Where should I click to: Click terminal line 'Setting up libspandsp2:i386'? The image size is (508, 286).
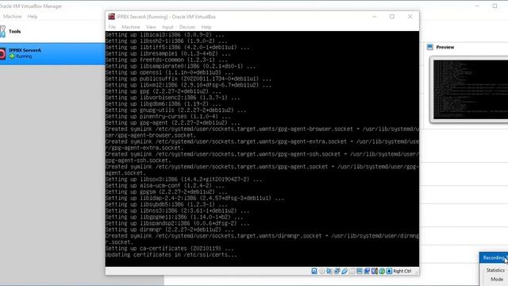pos(177,223)
